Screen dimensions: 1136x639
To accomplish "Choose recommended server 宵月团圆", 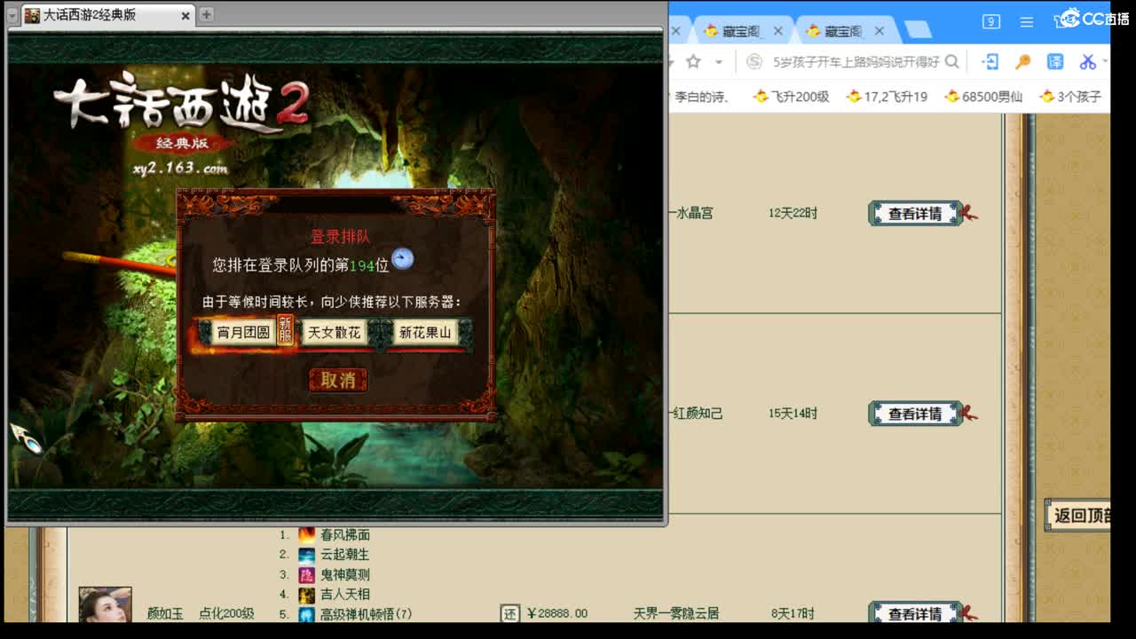I will (x=242, y=333).
